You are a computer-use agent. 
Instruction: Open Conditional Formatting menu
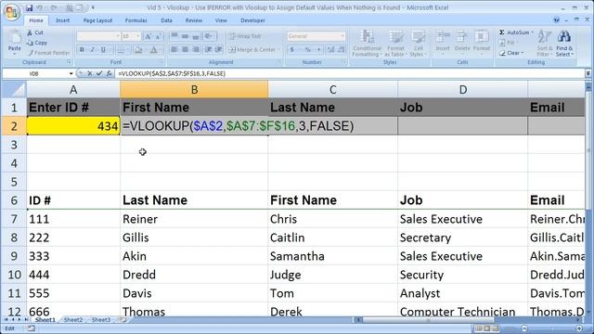[367, 44]
